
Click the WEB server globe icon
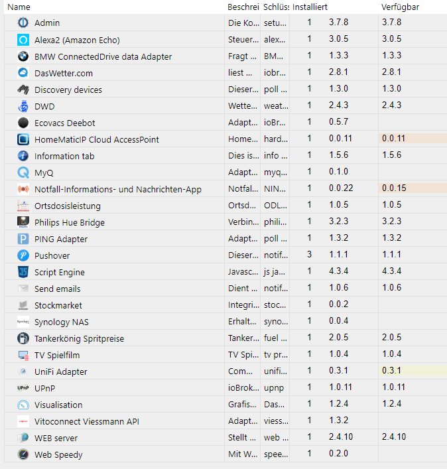(23, 438)
